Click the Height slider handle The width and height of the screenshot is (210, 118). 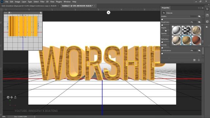[x=166, y=31]
